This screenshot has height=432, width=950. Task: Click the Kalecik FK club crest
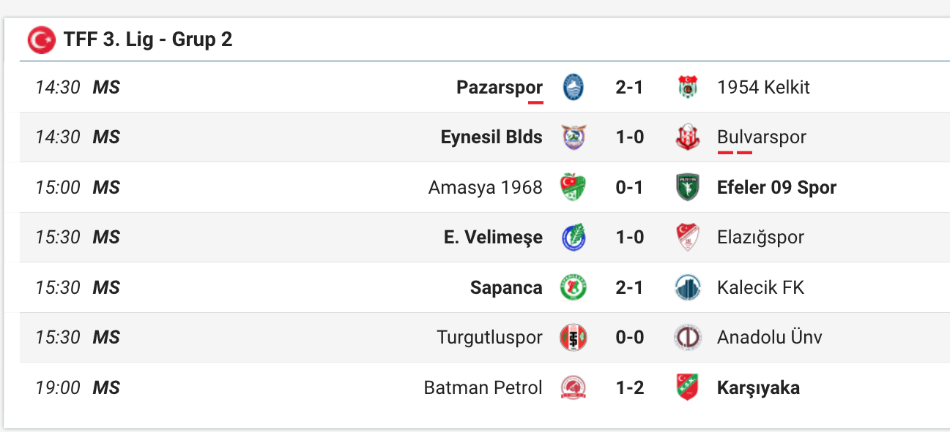pyautogui.click(x=688, y=287)
